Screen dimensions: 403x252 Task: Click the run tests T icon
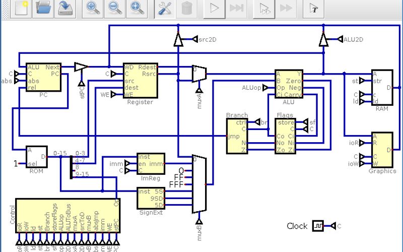313,8
